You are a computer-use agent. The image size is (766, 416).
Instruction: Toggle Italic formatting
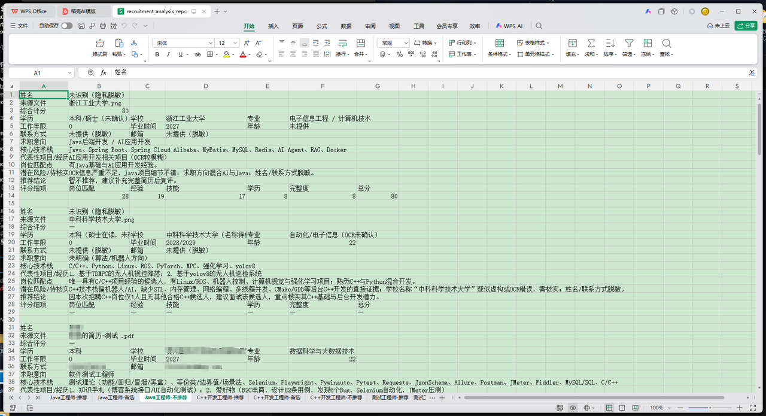coord(169,54)
